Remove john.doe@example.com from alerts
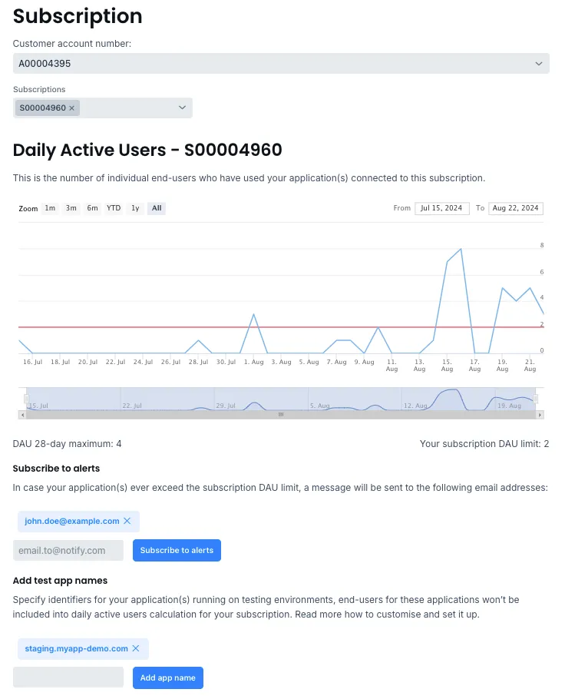 point(127,521)
